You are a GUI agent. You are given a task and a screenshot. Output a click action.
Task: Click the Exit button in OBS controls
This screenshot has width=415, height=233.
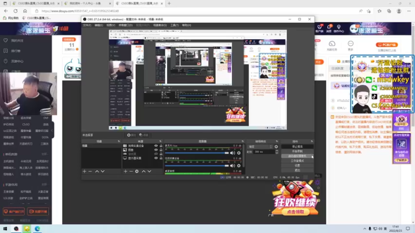coord(297,170)
